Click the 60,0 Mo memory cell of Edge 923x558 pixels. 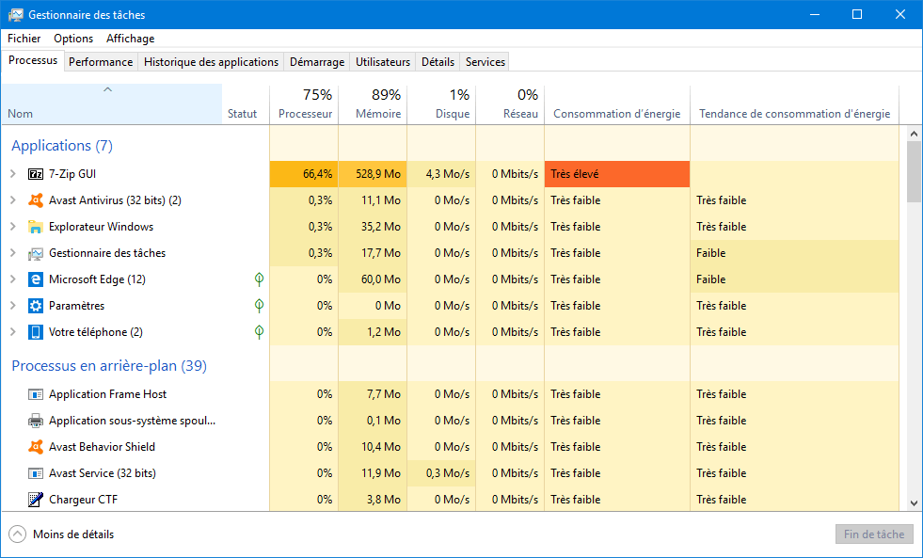click(373, 279)
